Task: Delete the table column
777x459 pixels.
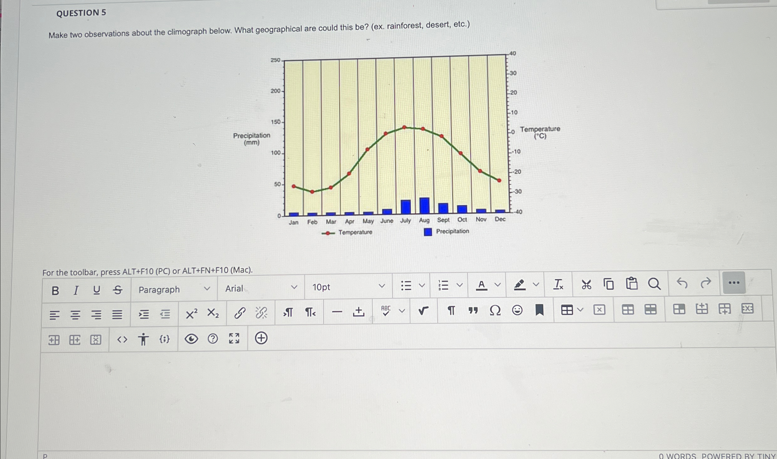Action: 95,340
